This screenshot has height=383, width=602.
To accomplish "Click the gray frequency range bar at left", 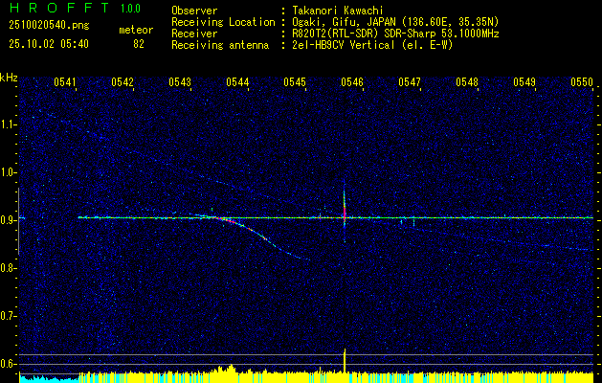I will 18,221.
